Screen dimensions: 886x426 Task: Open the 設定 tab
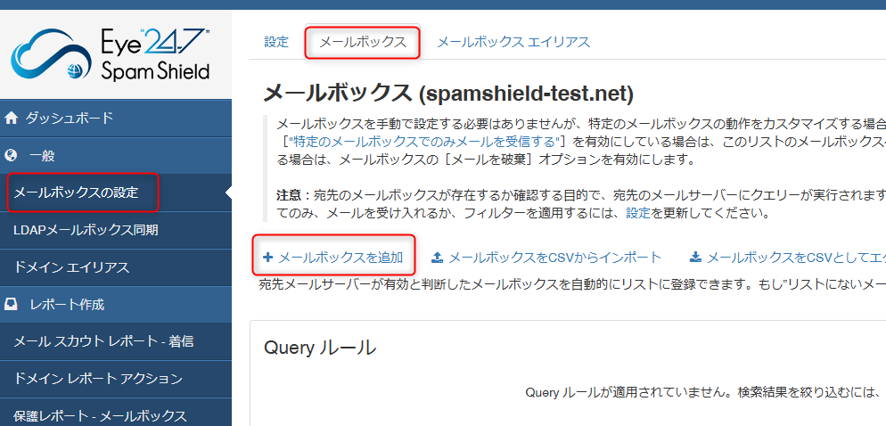point(276,42)
